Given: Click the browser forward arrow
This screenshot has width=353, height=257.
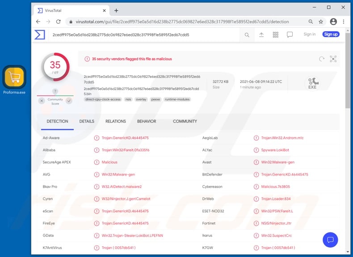Looking at the screenshot, I should click(x=48, y=21).
